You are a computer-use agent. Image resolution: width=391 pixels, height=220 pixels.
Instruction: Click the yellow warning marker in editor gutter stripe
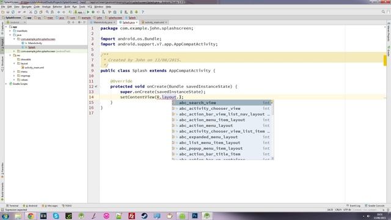click(385, 61)
